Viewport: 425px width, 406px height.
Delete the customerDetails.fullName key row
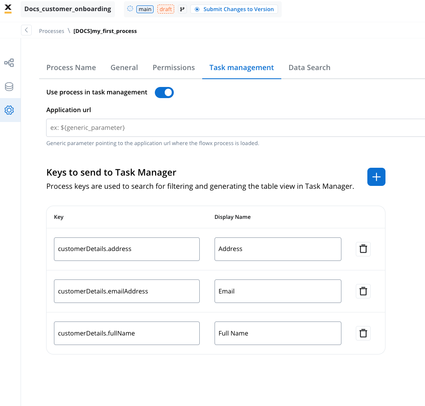point(363,333)
